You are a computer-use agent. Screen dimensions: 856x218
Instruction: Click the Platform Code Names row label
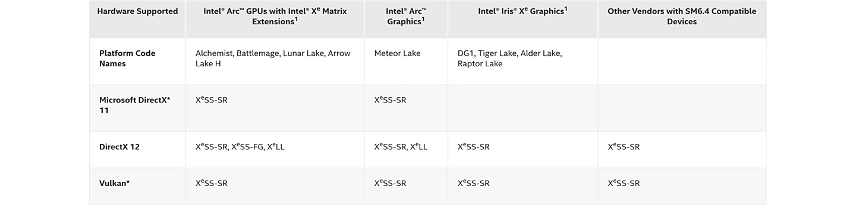(x=127, y=58)
